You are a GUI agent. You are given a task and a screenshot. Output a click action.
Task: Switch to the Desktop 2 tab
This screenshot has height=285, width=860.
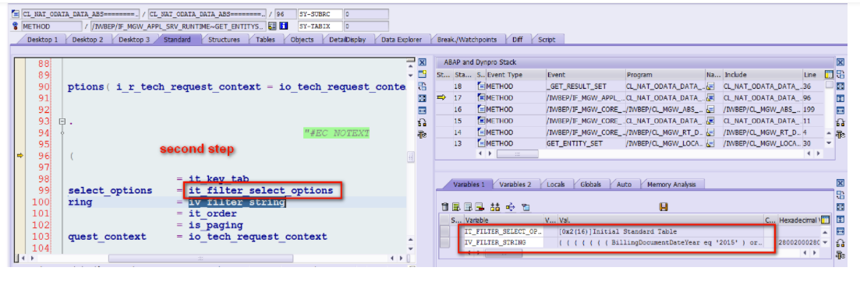click(88, 40)
